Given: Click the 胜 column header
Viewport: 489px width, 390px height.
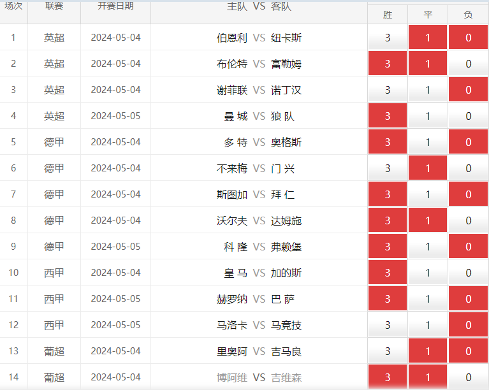Looking at the screenshot, I should [388, 15].
